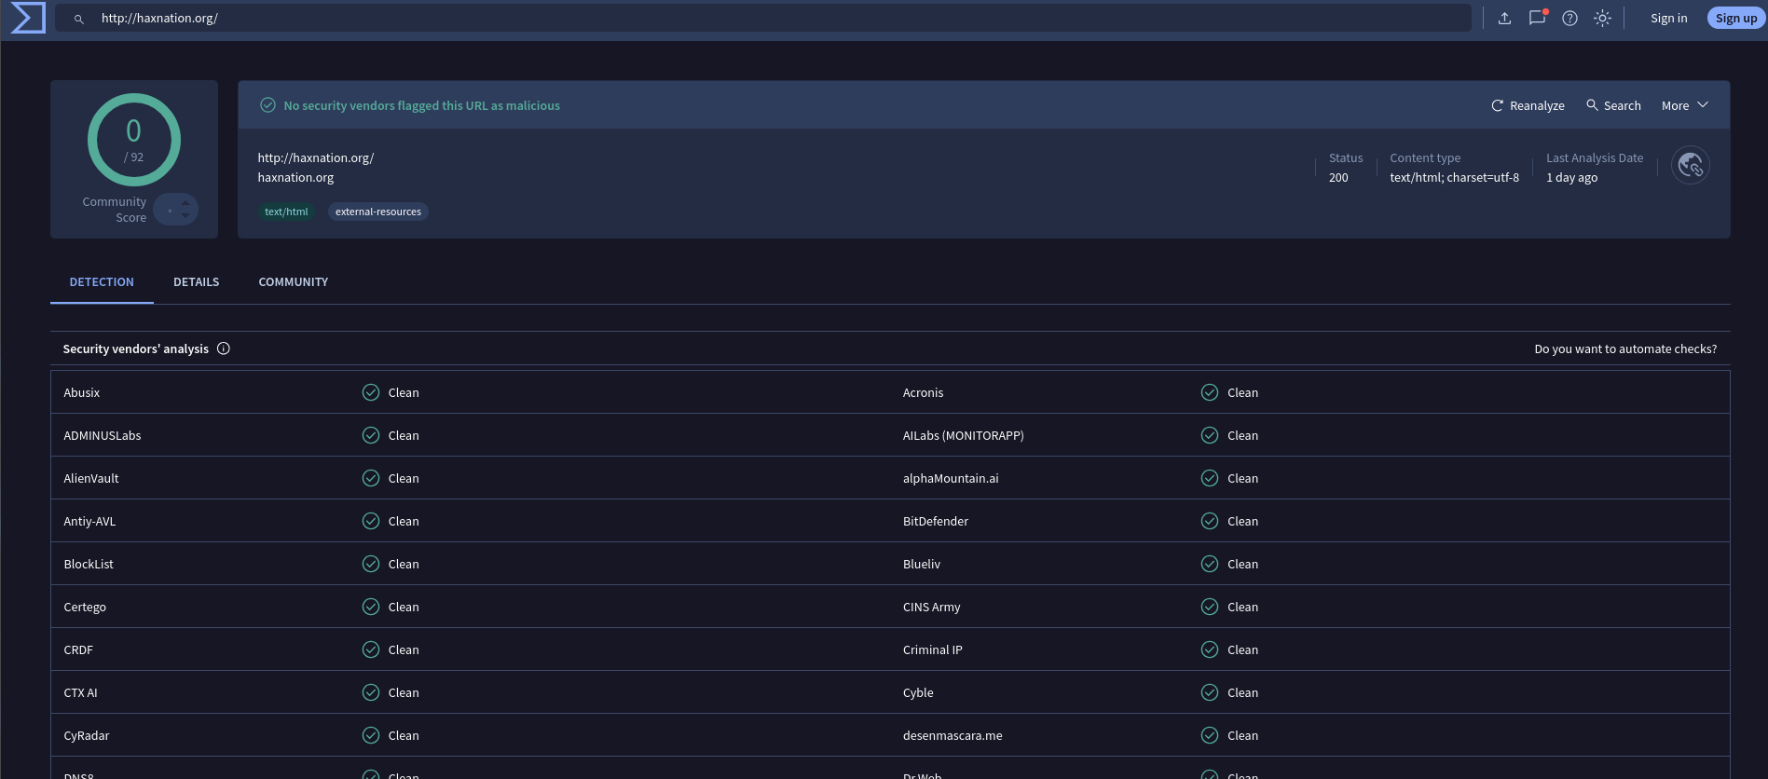Viewport: 1768px width, 779px height.
Task: Click the Clean check icon for desenmascara.me
Action: 1210,735
